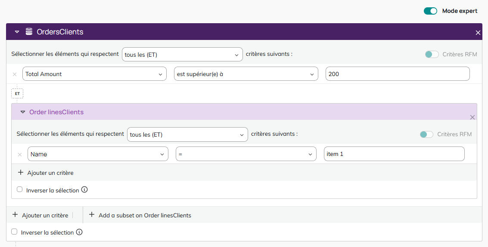Open the Total Amount field dropdown
The height and width of the screenshot is (247, 488).
(x=94, y=74)
